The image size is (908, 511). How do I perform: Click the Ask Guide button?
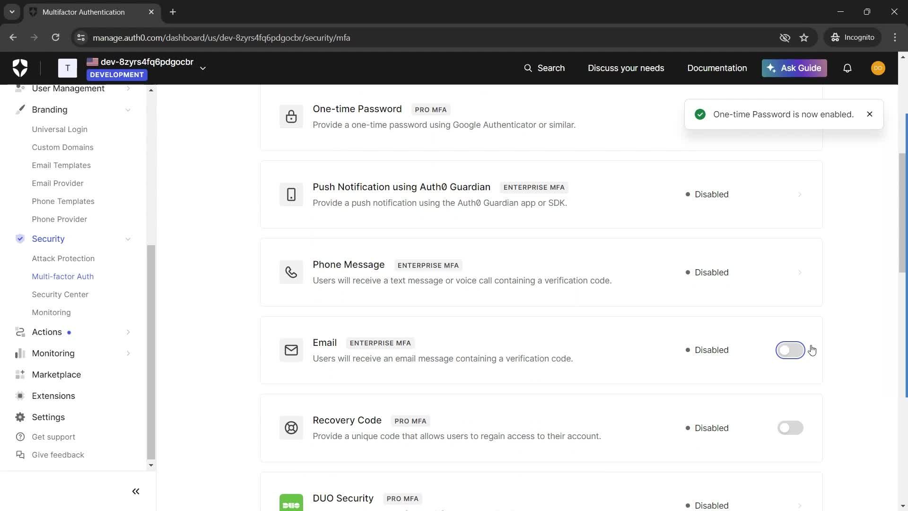tap(794, 68)
